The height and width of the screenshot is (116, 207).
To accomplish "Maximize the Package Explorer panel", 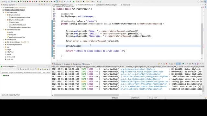I will (x=49, y=5).
